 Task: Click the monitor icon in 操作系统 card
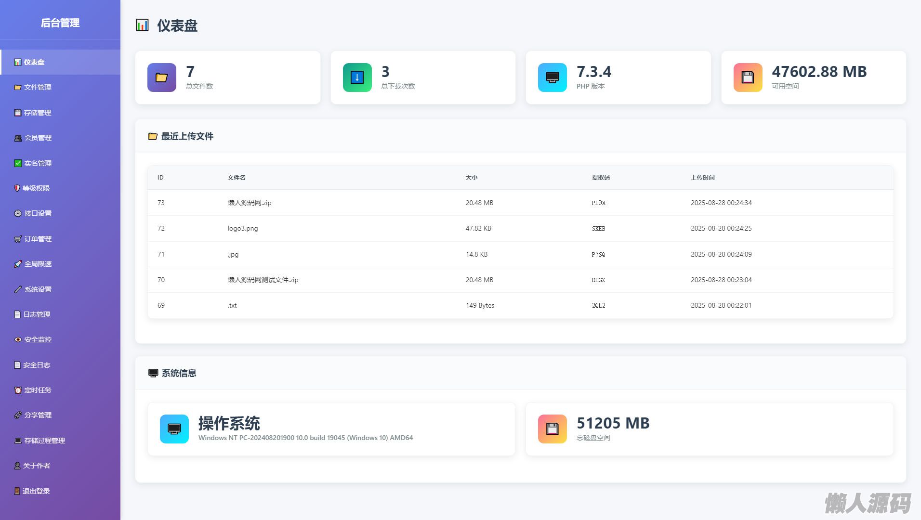(x=174, y=429)
